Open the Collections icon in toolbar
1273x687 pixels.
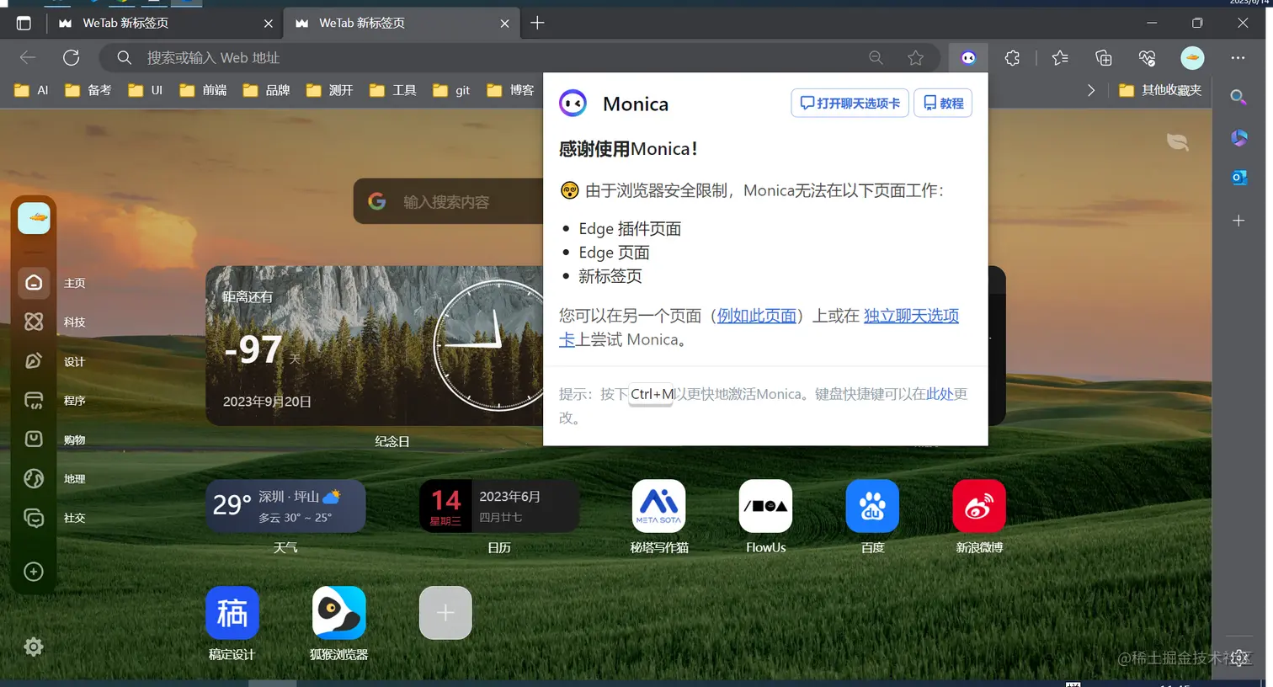pyautogui.click(x=1103, y=58)
